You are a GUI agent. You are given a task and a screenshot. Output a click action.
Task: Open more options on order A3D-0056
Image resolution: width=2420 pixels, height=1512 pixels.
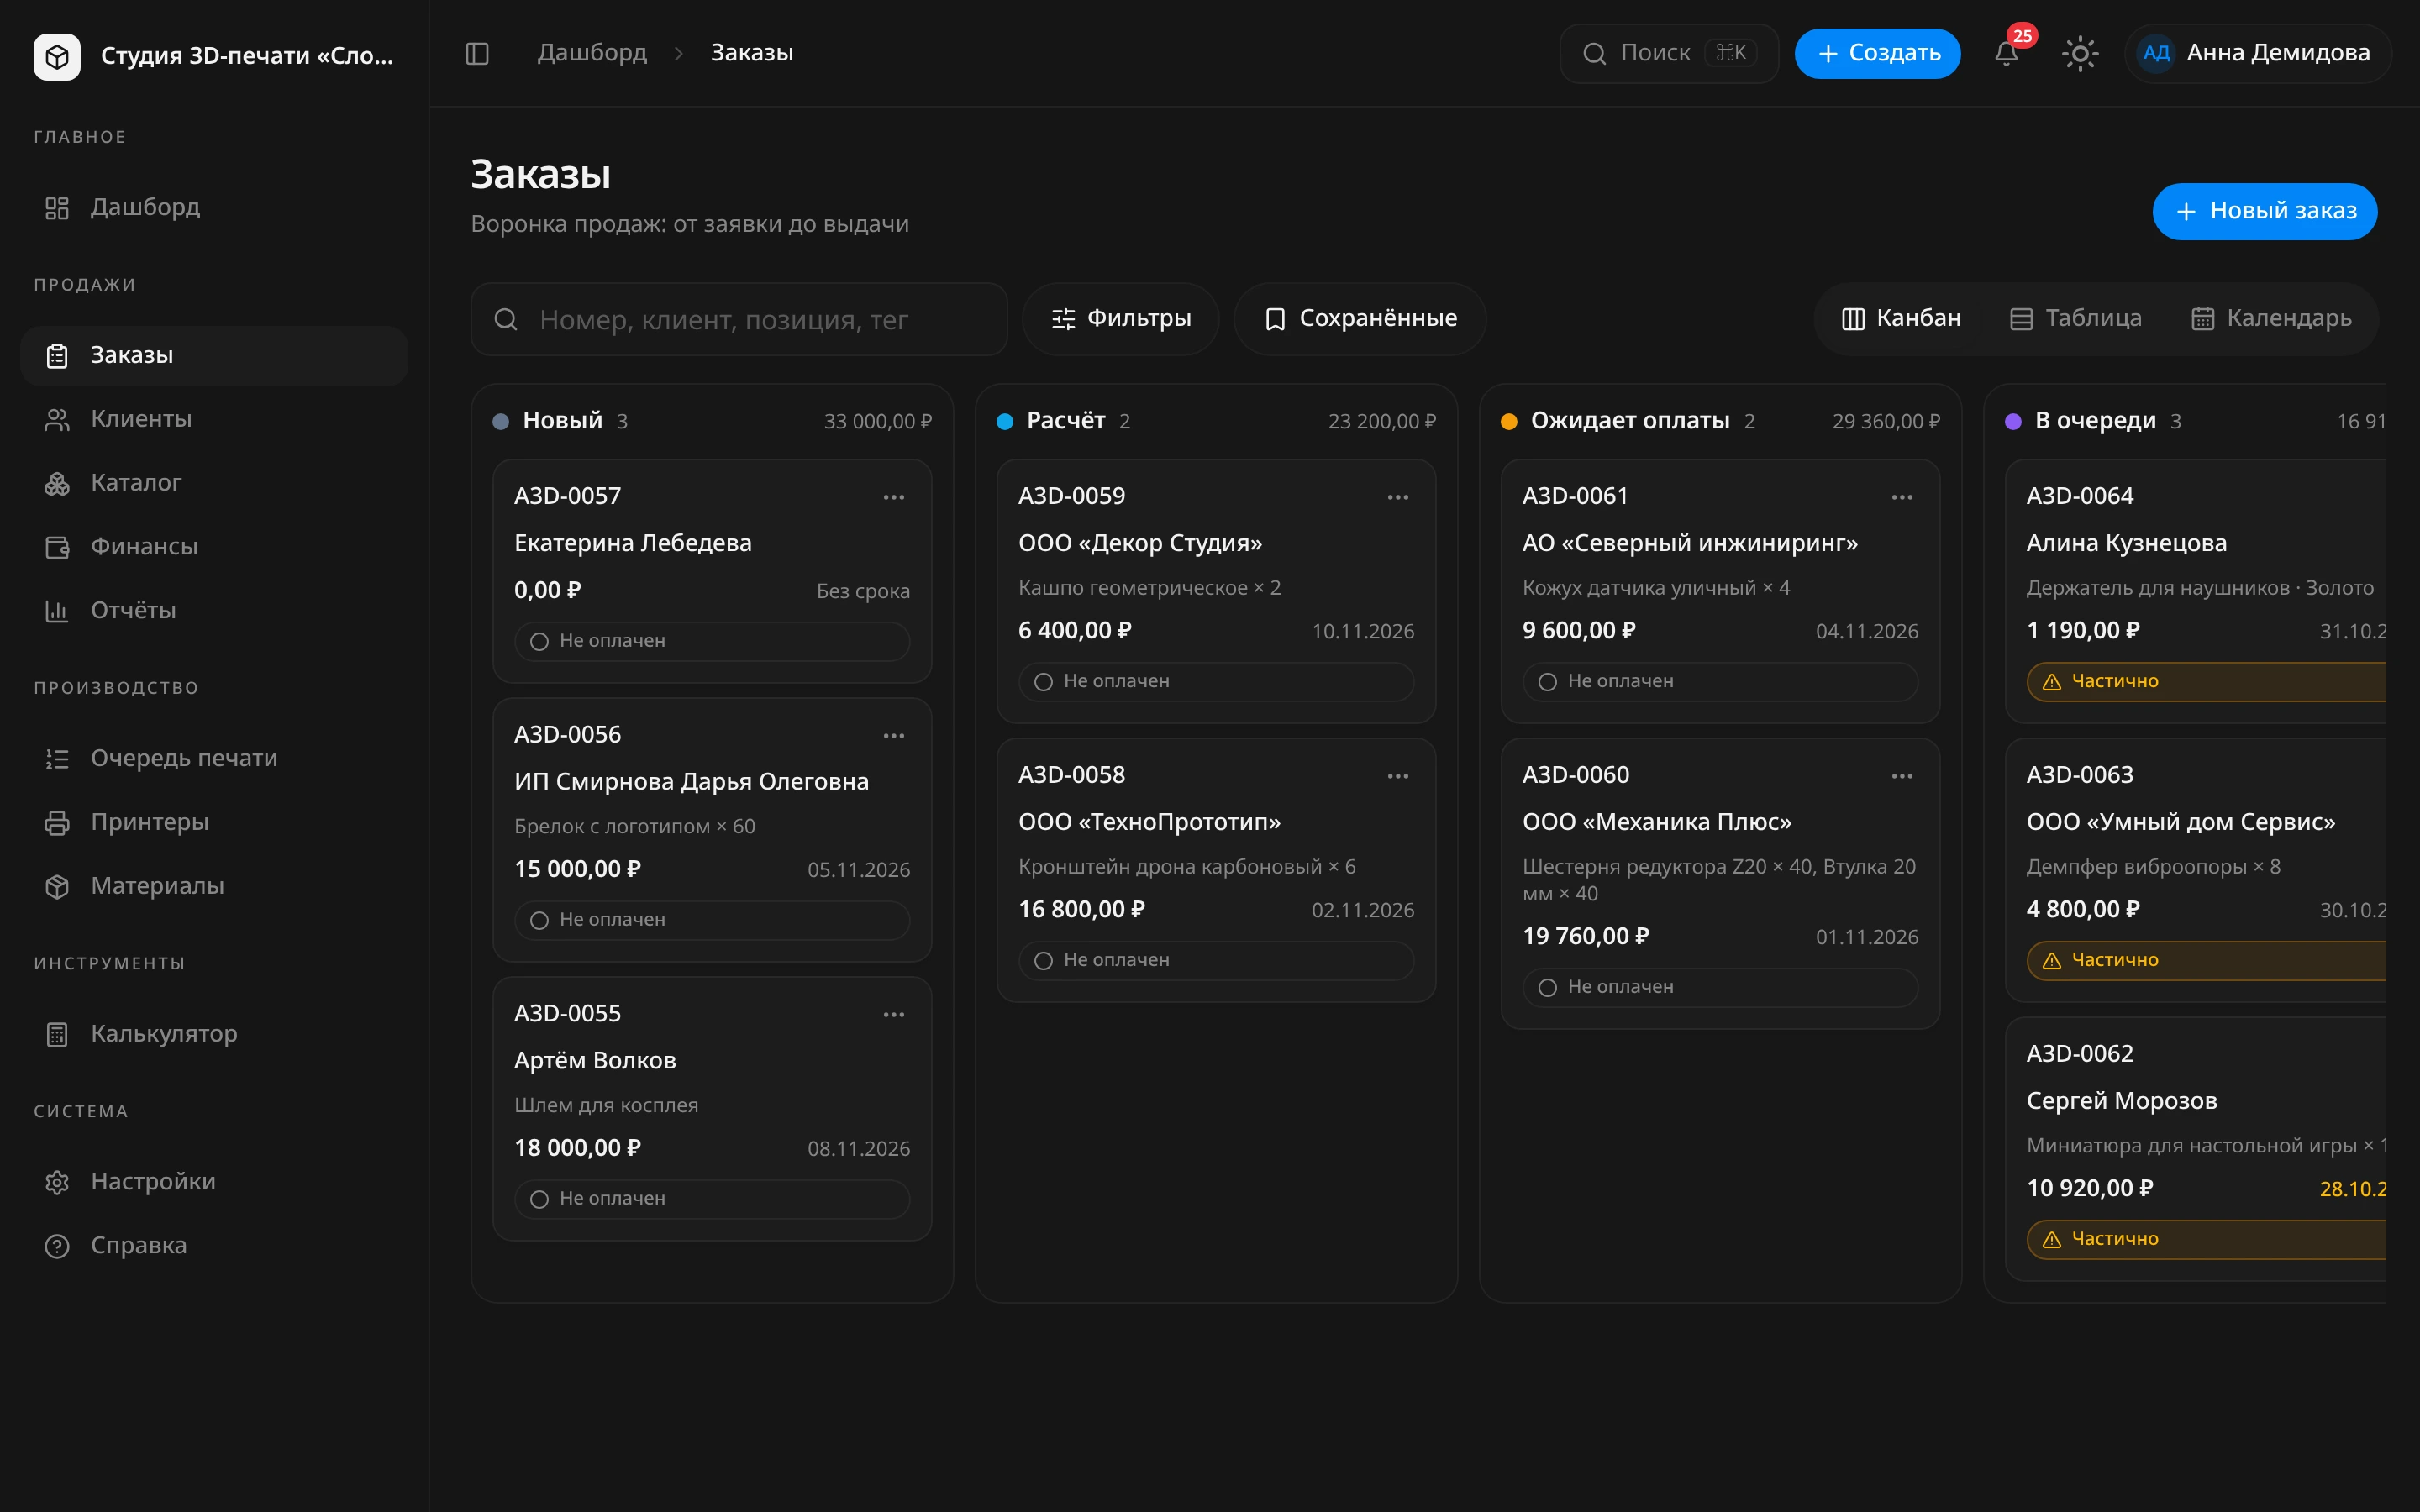point(894,736)
